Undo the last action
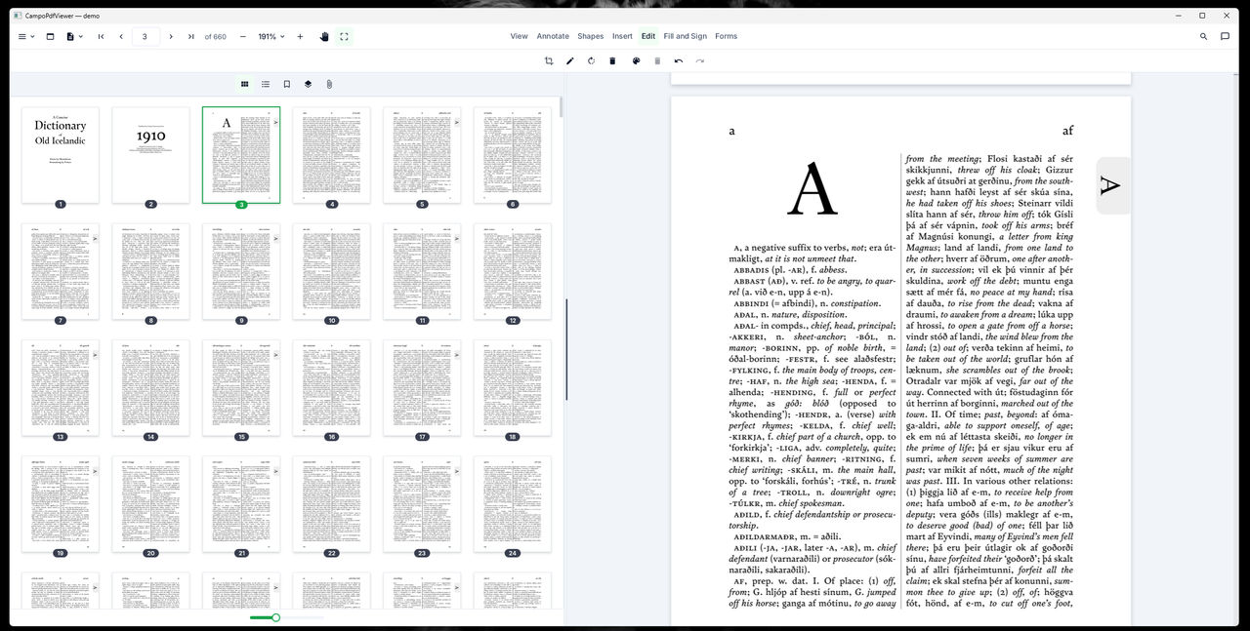 click(x=679, y=60)
